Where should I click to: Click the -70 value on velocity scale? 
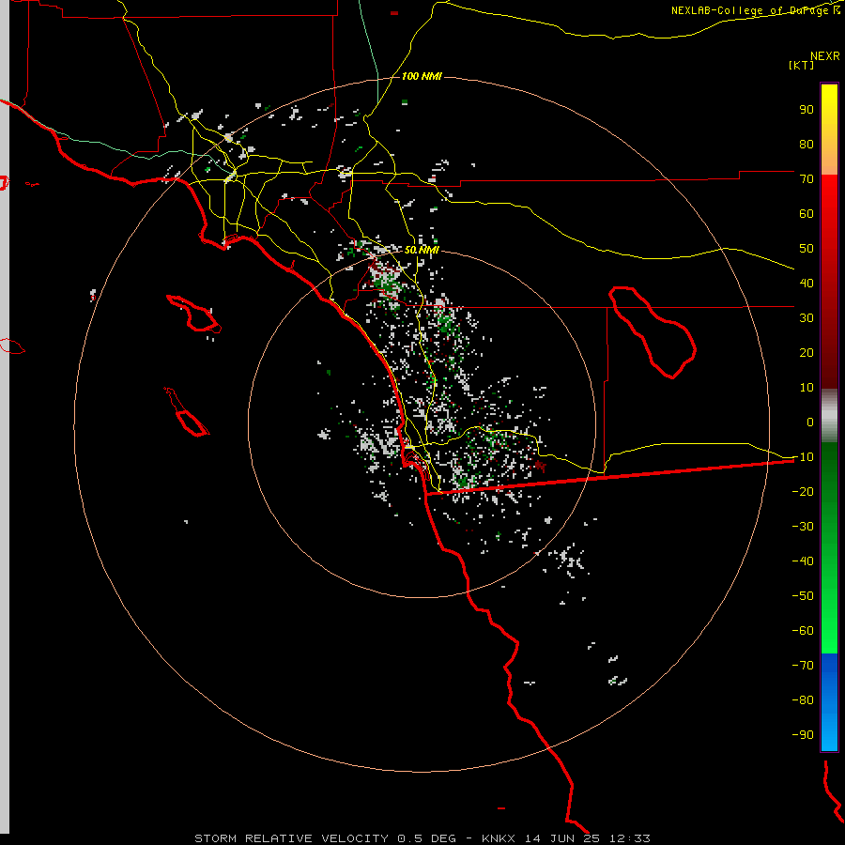coord(803,666)
